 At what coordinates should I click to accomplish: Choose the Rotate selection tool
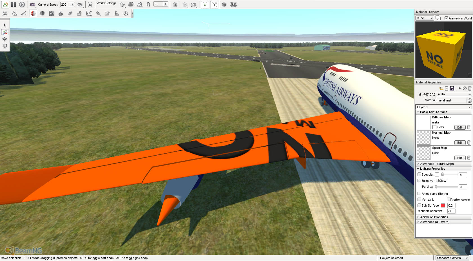(x=5, y=39)
